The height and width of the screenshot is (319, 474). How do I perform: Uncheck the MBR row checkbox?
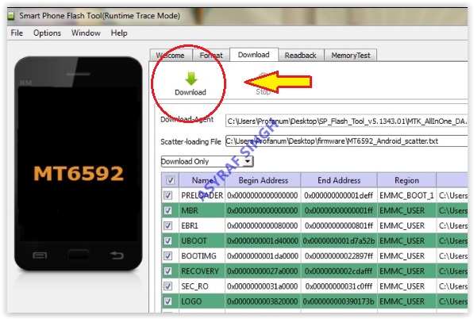click(x=168, y=210)
